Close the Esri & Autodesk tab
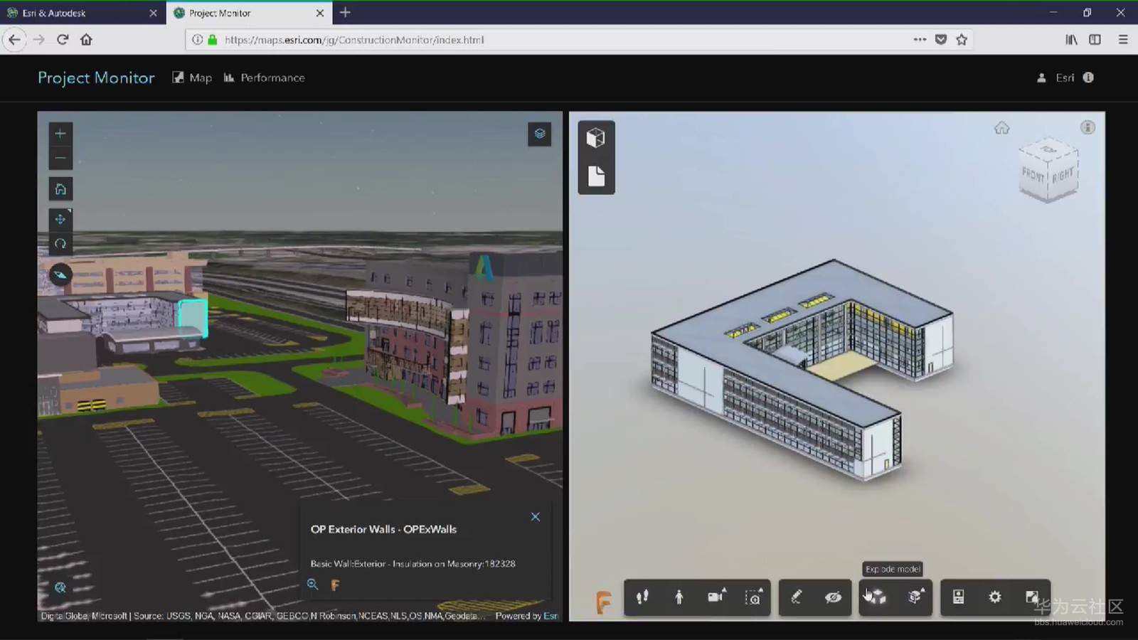 click(153, 13)
